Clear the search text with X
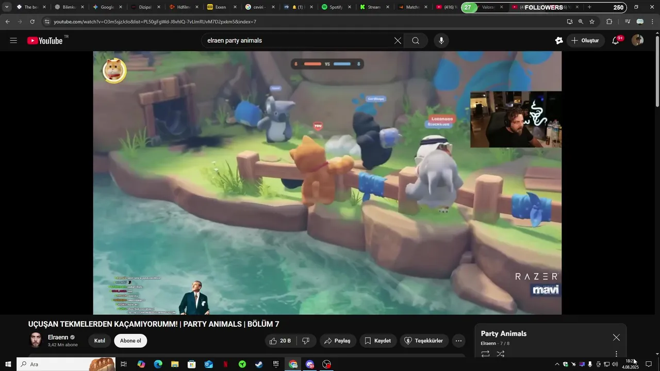This screenshot has height=371, width=660. point(398,41)
